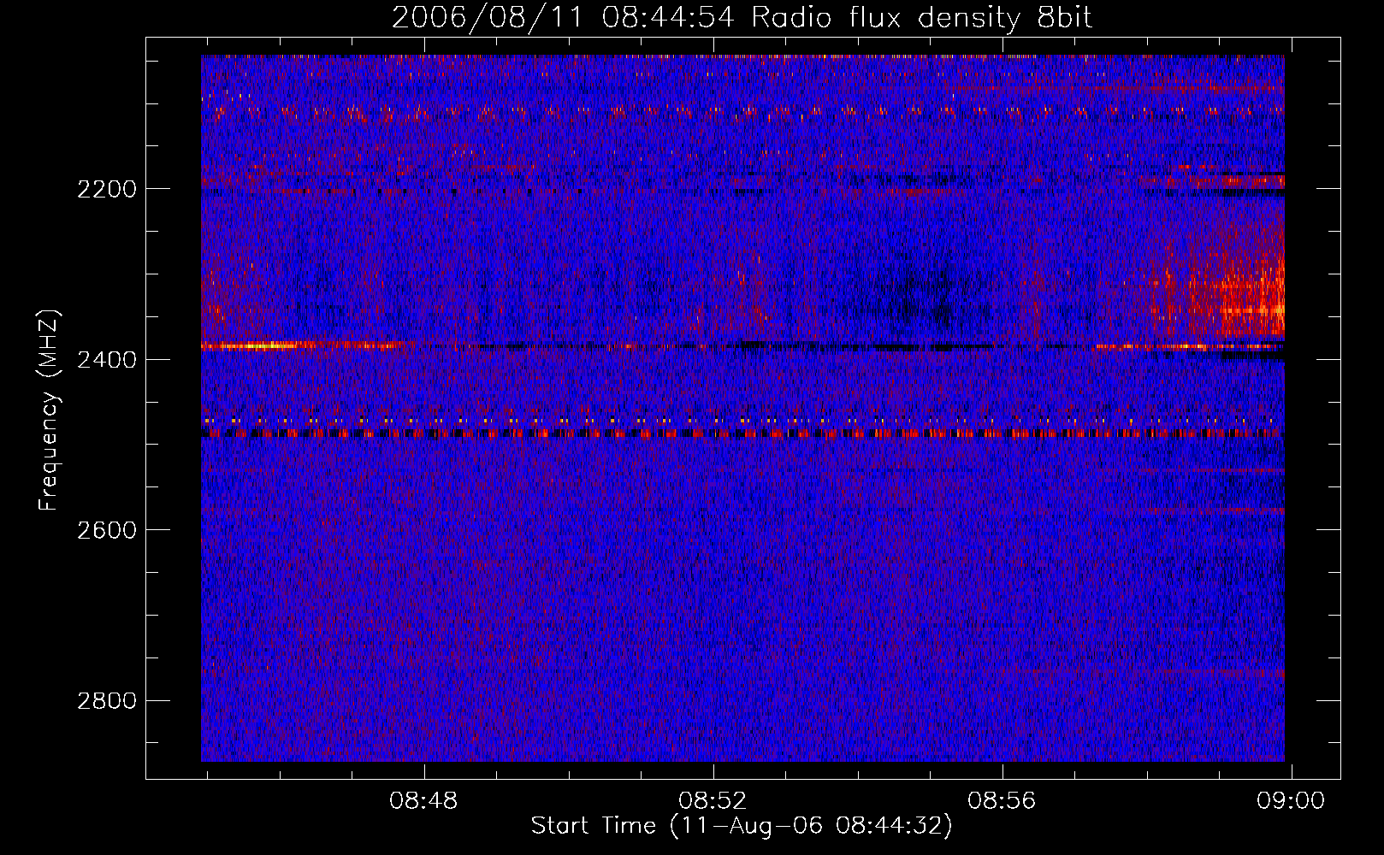Click the 2800 frequency tick label
The width and height of the screenshot is (1384, 855).
pyautogui.click(x=107, y=701)
